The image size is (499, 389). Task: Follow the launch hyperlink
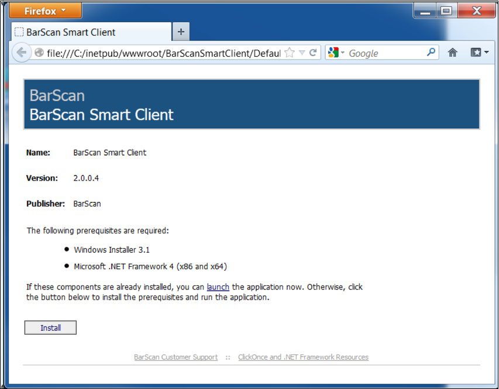point(218,287)
